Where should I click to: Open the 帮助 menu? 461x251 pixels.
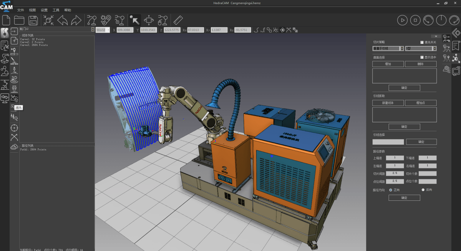tap(68, 10)
